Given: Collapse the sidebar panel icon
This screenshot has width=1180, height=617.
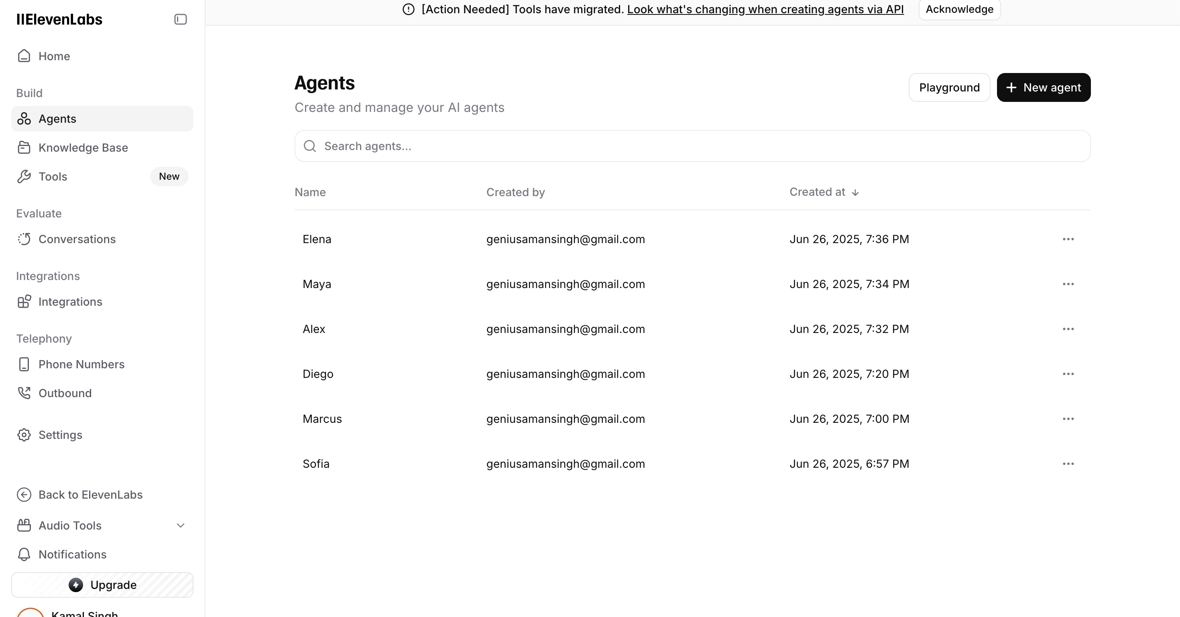Looking at the screenshot, I should pyautogui.click(x=181, y=19).
